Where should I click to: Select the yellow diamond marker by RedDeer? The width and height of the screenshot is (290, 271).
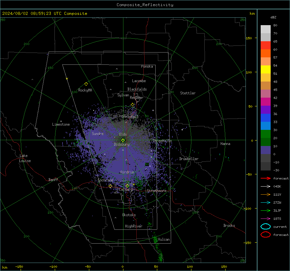[132, 105]
